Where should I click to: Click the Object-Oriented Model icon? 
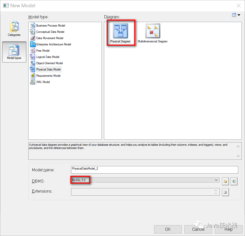click(33, 63)
